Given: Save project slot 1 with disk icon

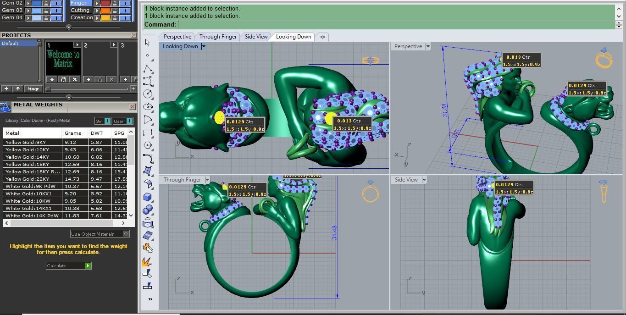Looking at the screenshot, I should (x=63, y=79).
